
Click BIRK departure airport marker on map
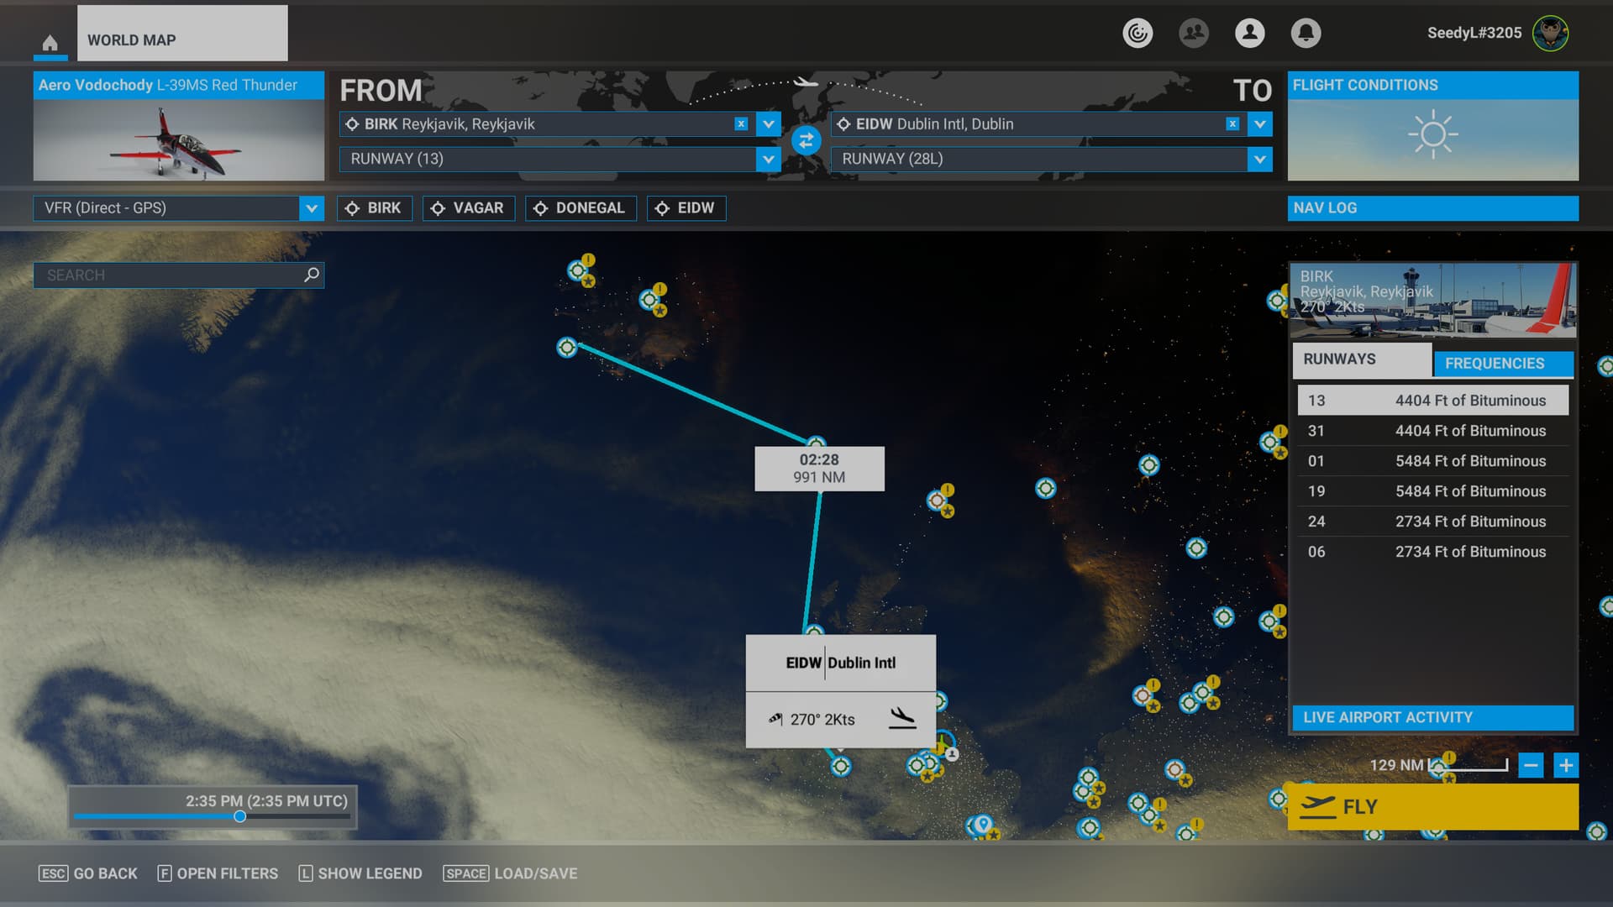567,348
